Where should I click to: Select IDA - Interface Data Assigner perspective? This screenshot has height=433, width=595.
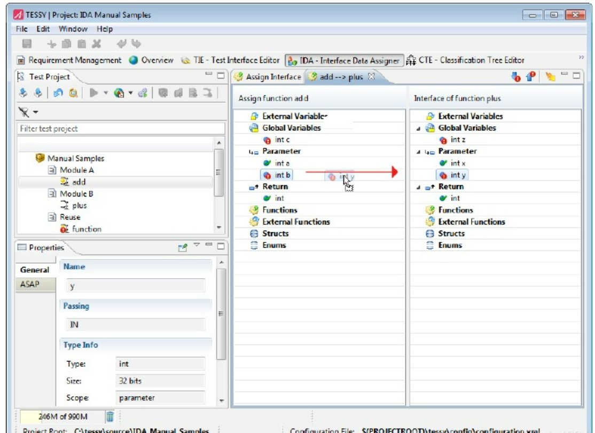point(344,61)
